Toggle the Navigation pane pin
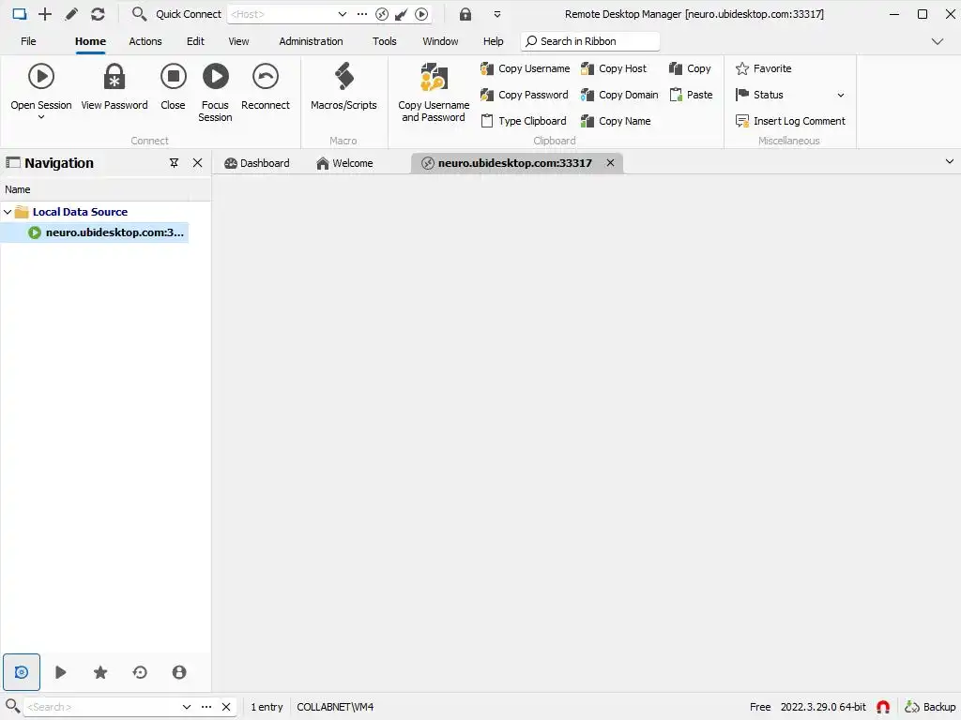 [174, 163]
